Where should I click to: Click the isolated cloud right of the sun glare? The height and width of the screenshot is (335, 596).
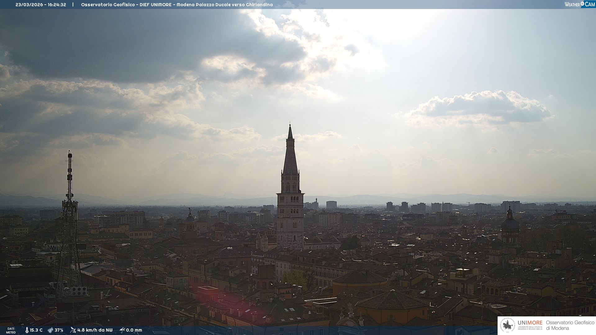pos(480,107)
